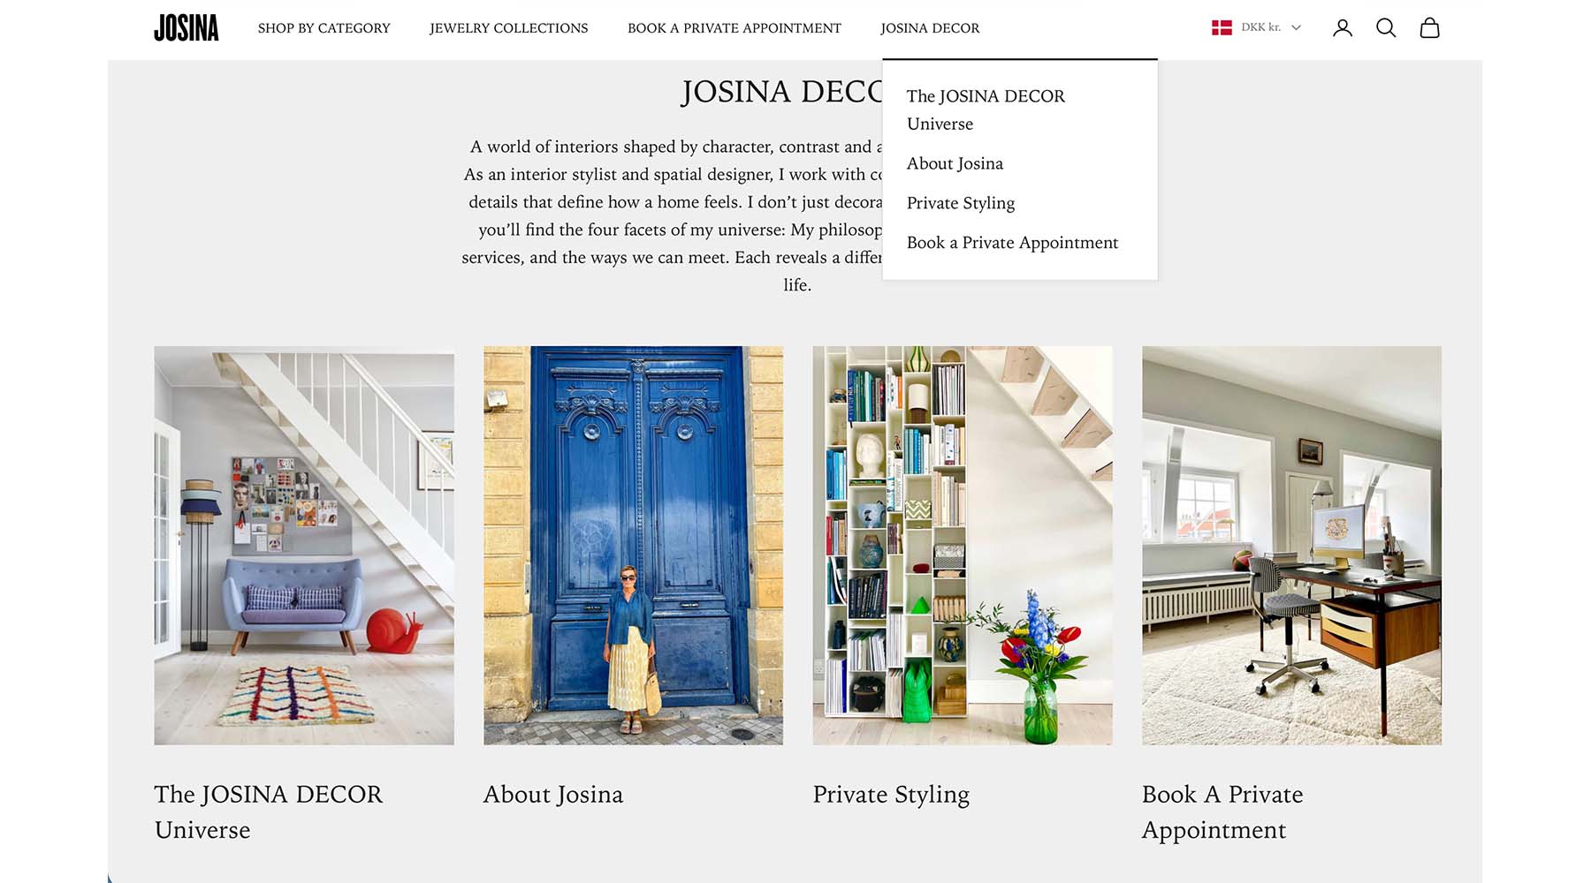1591x883 pixels.
Task: Open the search magnifier icon
Action: pos(1385,28)
